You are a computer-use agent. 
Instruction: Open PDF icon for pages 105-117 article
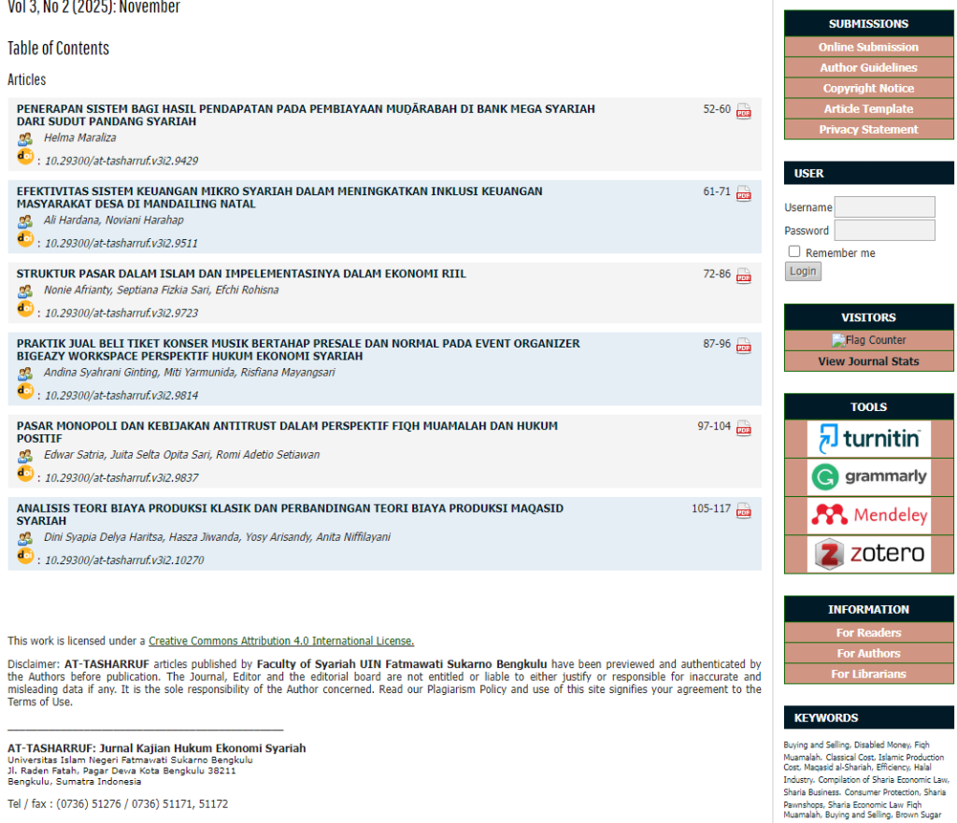pyautogui.click(x=743, y=510)
